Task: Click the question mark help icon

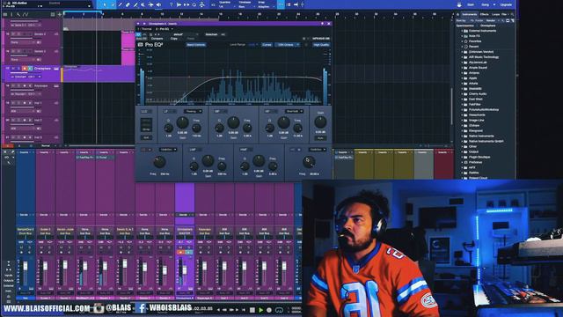Action: pyautogui.click(x=171, y=4)
